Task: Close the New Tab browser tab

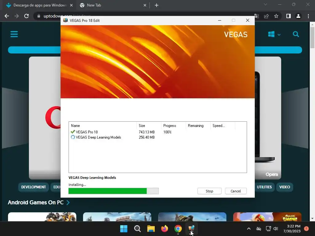Action: tap(145, 6)
